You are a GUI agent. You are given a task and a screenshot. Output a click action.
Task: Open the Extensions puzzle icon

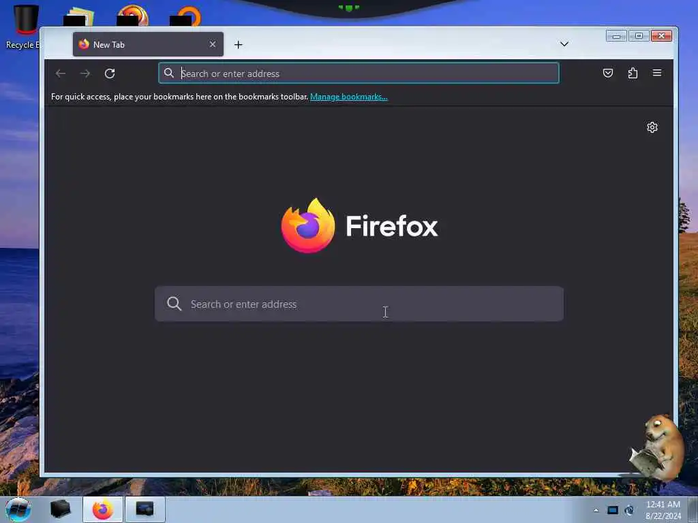click(633, 73)
